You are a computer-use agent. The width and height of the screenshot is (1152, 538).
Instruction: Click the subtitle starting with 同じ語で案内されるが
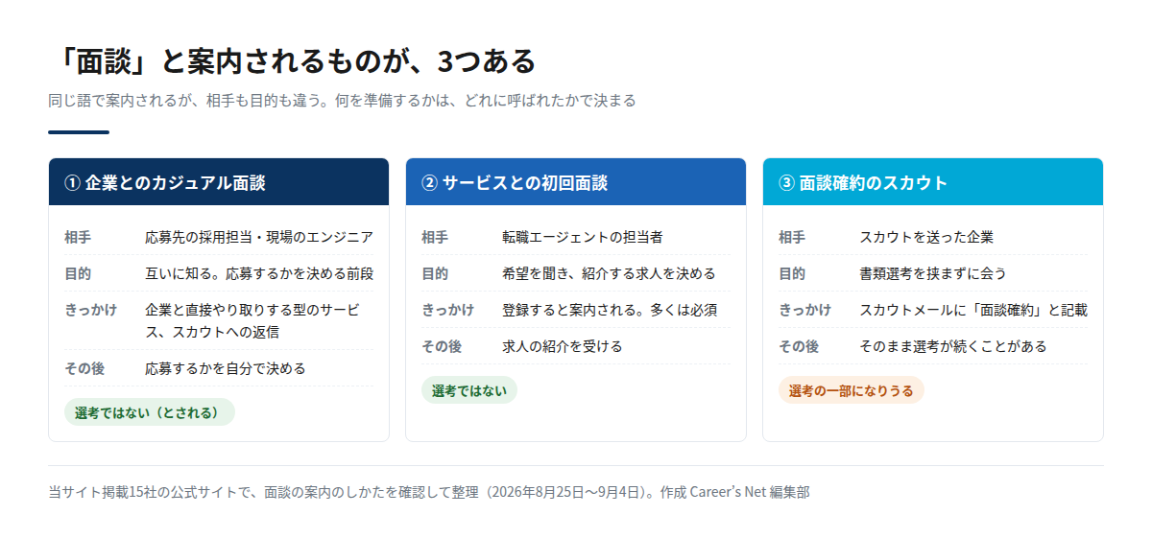point(342,101)
